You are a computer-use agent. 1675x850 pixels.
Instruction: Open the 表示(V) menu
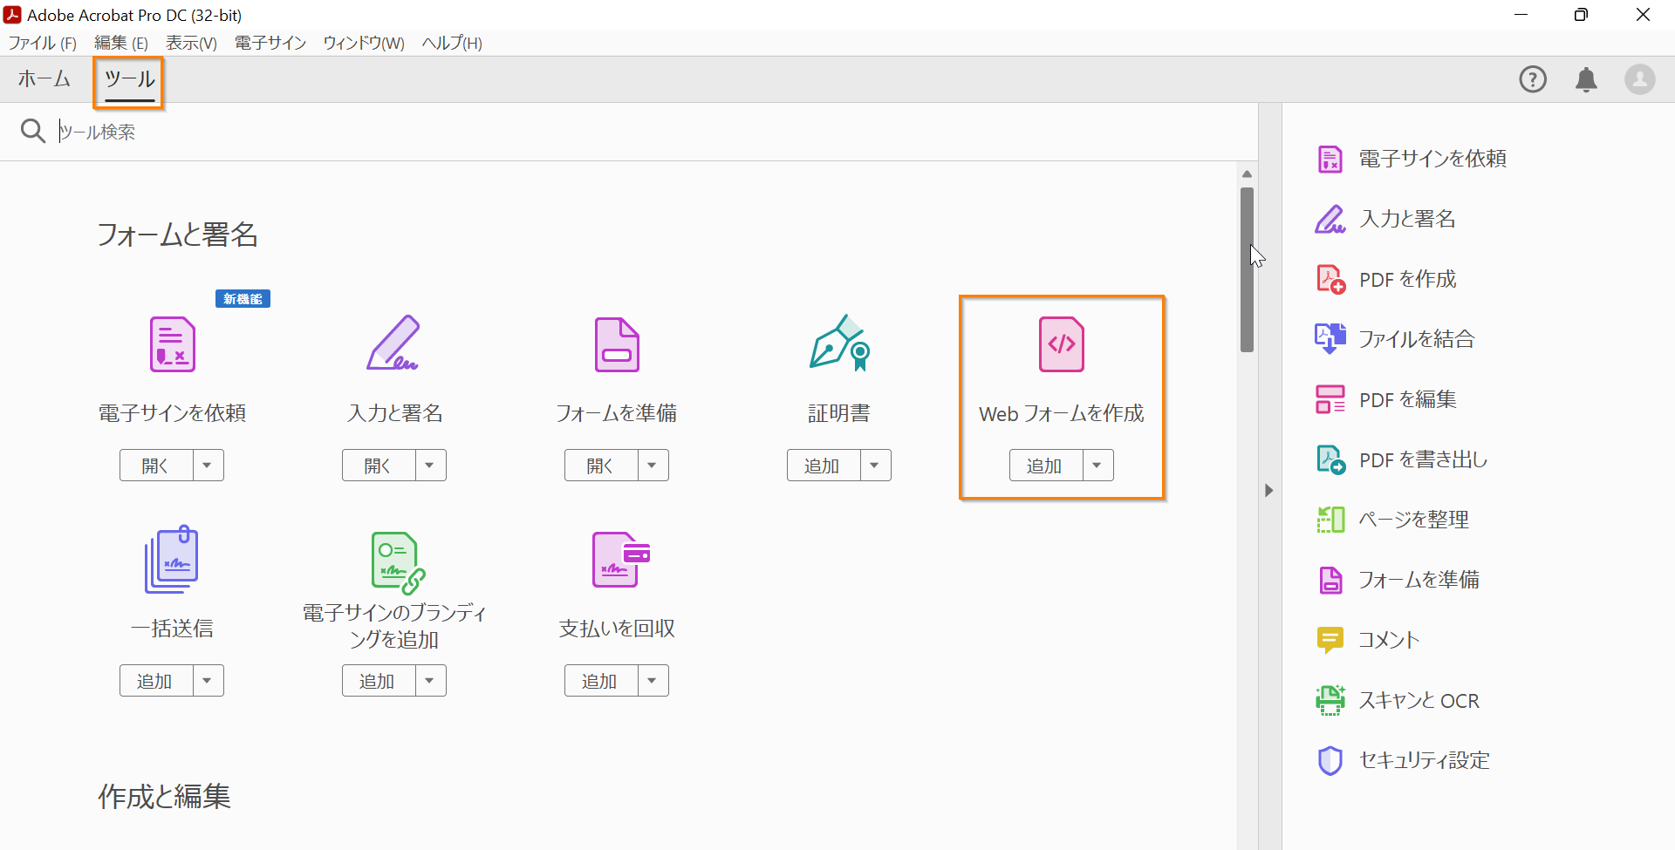191,42
